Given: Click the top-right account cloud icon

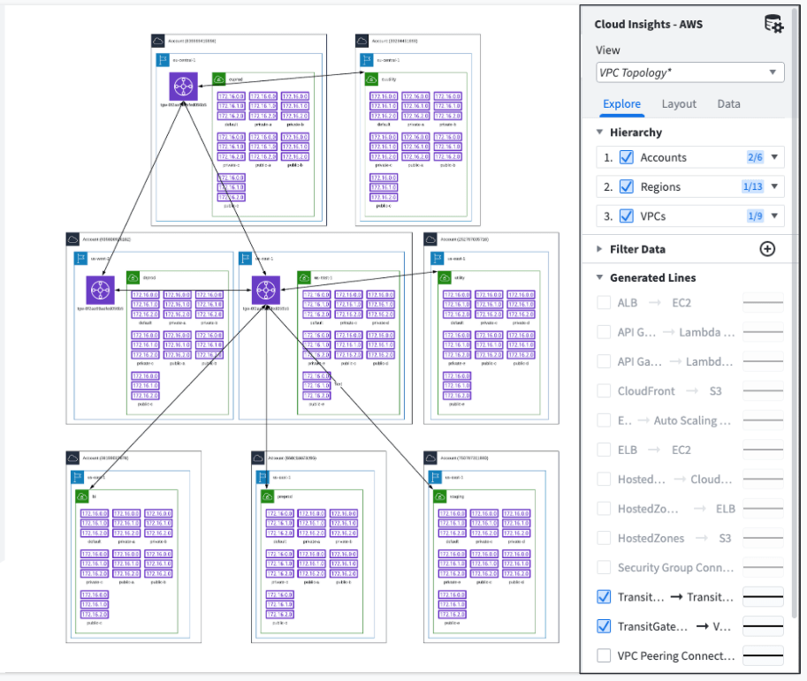Looking at the screenshot, I should 362,41.
